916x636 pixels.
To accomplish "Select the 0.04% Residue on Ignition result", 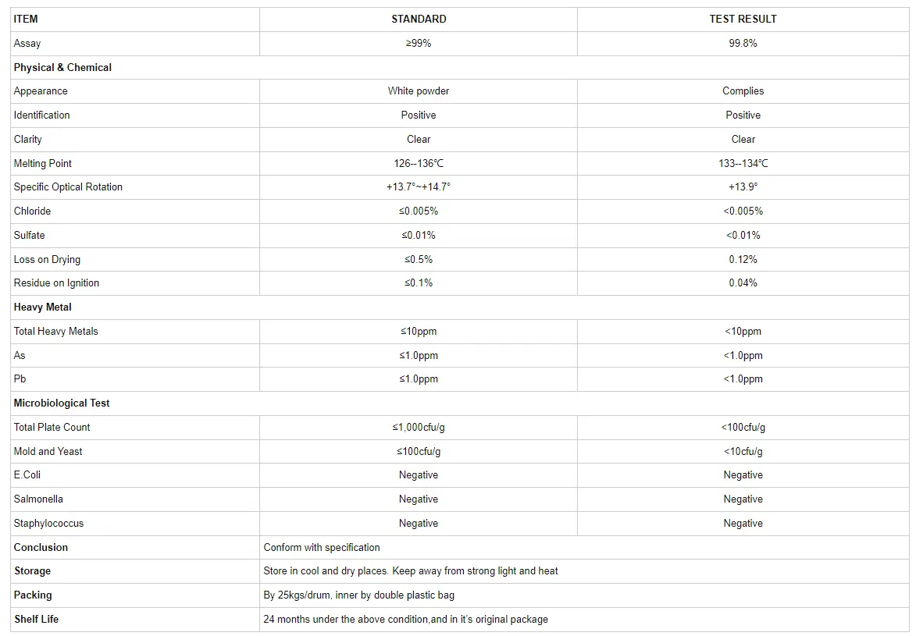I will click(x=743, y=283).
